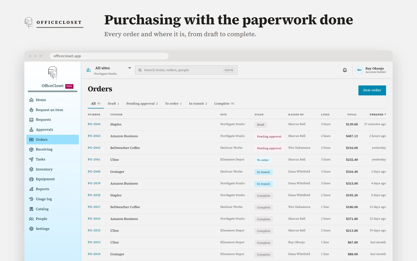This screenshot has width=417, height=261.
Task: Click the New order button
Action: [372, 90]
